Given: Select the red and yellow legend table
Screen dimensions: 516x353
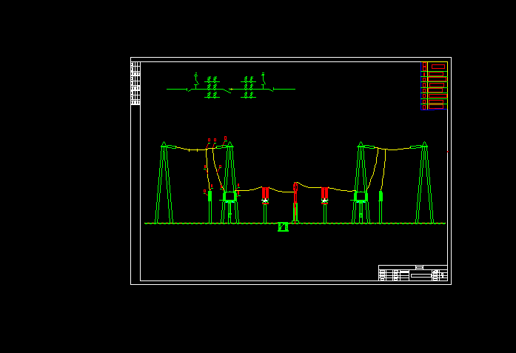Looking at the screenshot, I should pos(434,86).
